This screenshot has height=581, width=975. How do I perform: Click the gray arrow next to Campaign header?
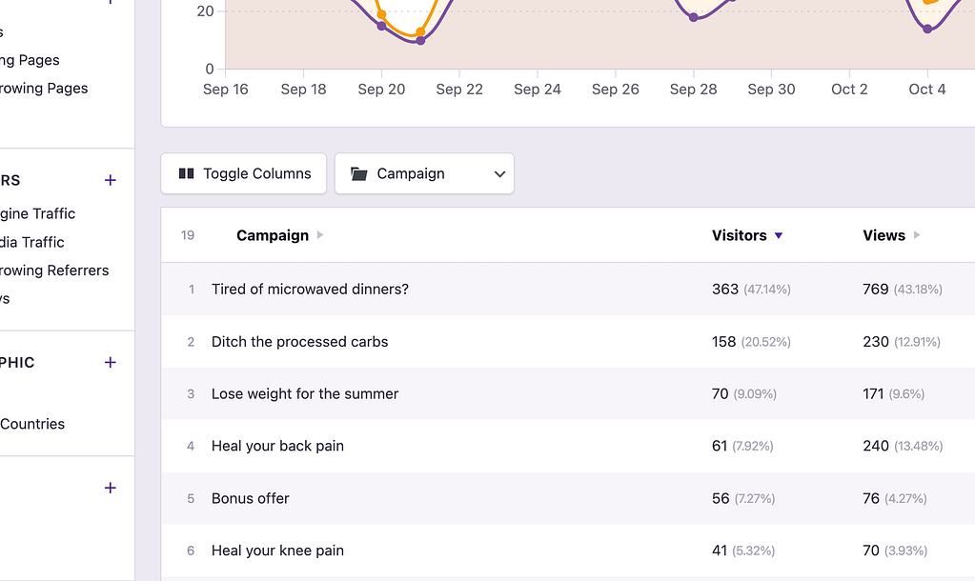coord(320,235)
